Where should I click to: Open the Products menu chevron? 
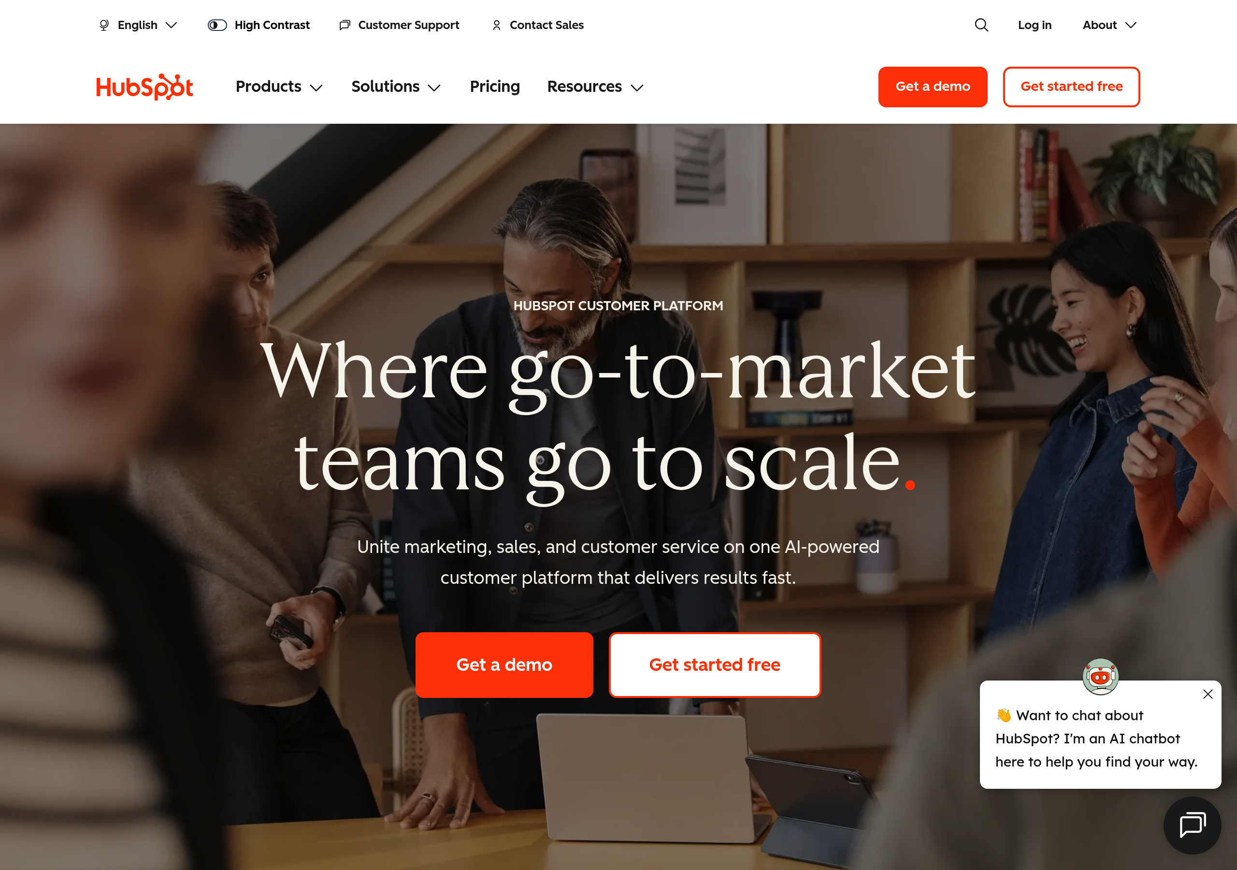tap(316, 87)
